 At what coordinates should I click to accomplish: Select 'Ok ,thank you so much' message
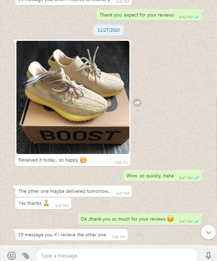(x=140, y=219)
